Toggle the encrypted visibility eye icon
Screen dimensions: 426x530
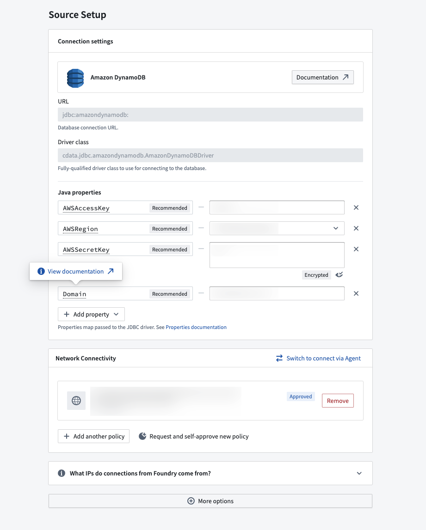(x=339, y=275)
